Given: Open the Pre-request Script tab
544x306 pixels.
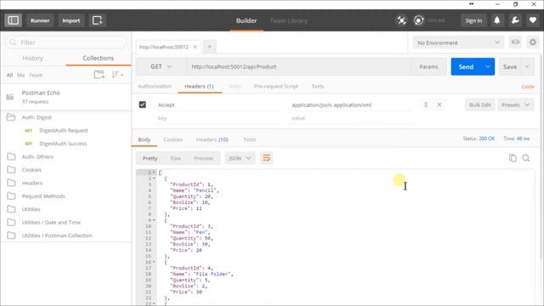Looking at the screenshot, I should click(276, 86).
